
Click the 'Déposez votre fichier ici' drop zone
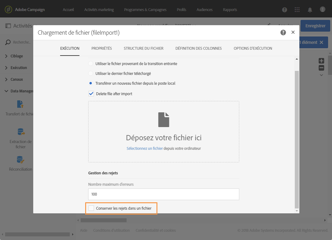(164, 132)
